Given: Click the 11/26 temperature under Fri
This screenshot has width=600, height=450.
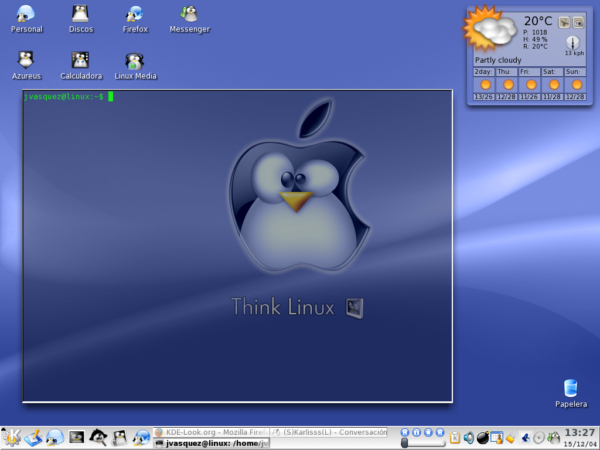Looking at the screenshot, I should (x=529, y=97).
